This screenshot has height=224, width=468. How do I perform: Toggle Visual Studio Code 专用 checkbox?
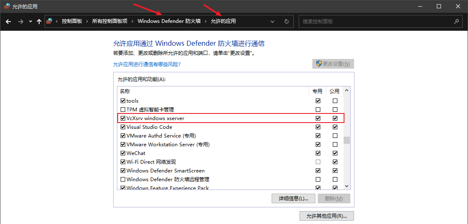[x=318, y=127]
